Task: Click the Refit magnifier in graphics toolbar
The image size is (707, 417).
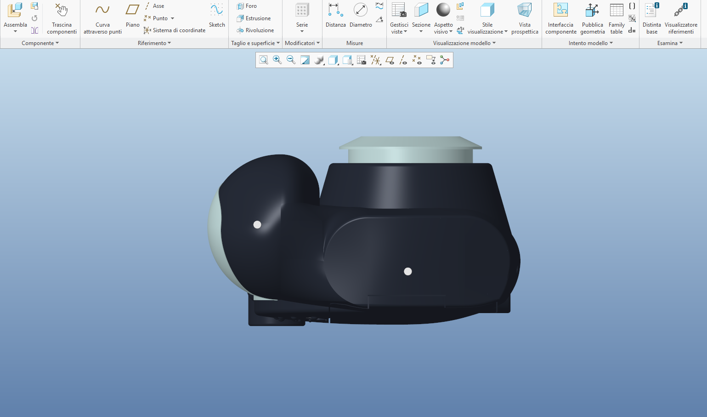Action: tap(263, 60)
